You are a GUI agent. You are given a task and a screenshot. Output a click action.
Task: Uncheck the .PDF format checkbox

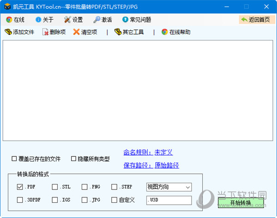coord(20,187)
